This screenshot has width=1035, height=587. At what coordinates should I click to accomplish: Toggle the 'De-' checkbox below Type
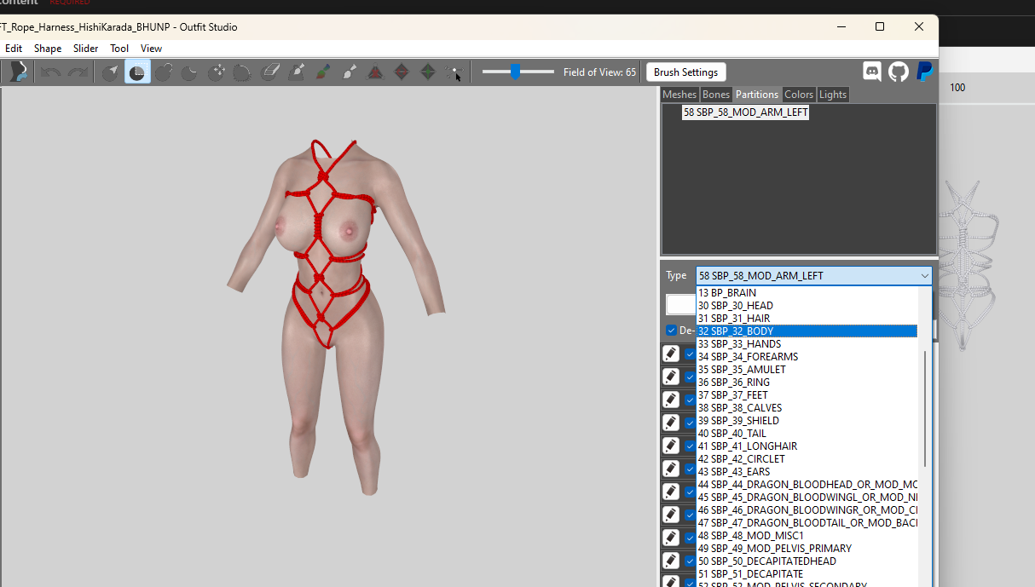(672, 331)
